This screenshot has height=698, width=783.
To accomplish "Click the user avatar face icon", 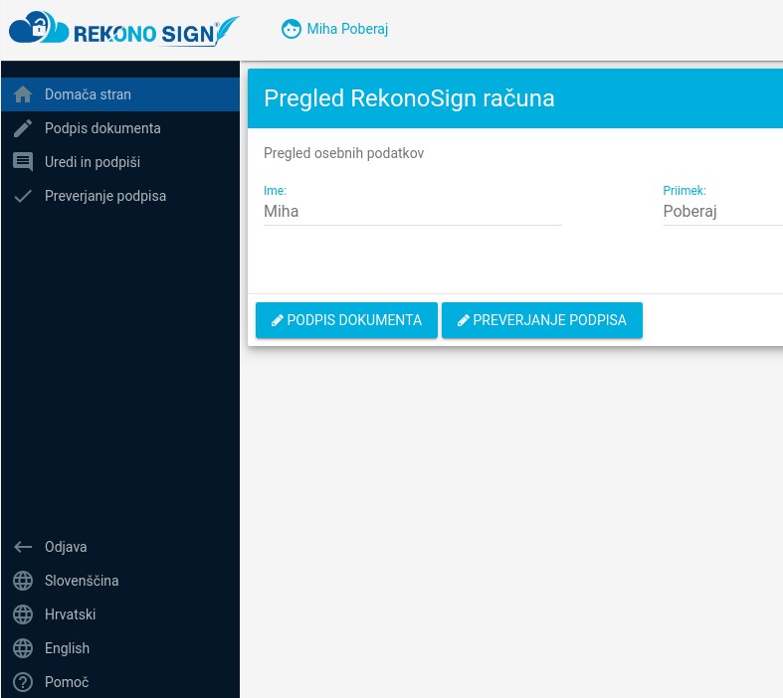I will pos(292,29).
